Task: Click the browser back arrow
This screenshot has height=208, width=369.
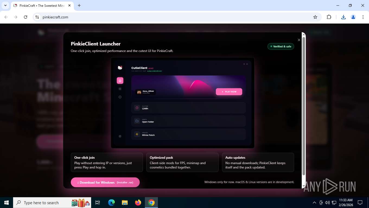Action: click(x=6, y=17)
